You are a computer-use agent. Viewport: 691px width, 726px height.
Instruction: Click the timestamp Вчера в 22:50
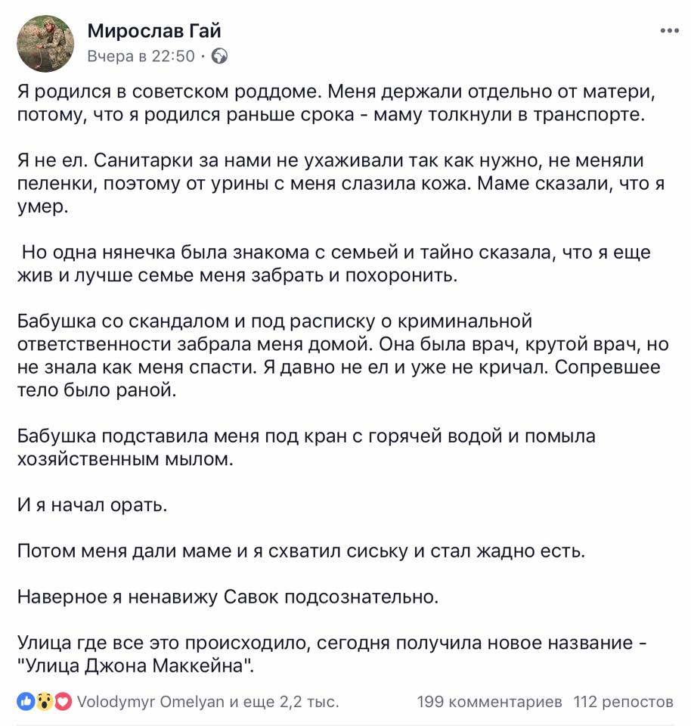pos(141,57)
